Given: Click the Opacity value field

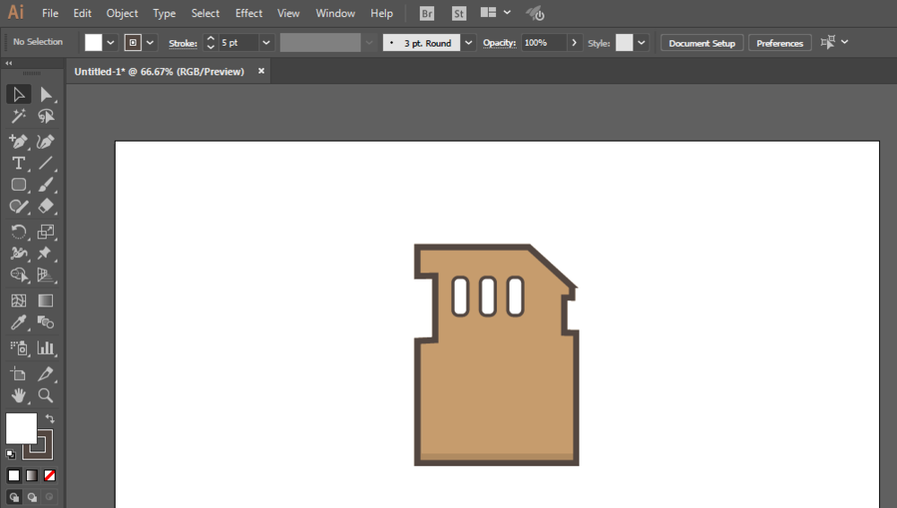Looking at the screenshot, I should coord(543,43).
